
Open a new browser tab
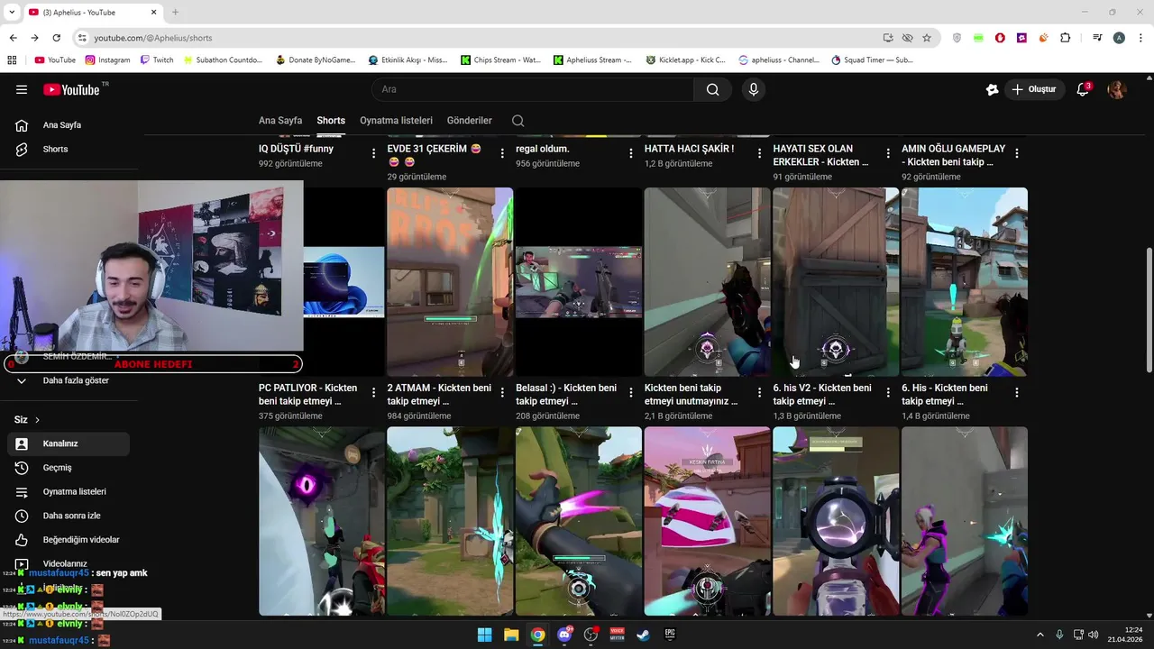click(x=175, y=13)
